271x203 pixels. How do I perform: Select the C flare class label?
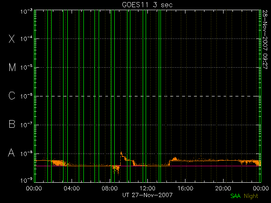click(12, 96)
